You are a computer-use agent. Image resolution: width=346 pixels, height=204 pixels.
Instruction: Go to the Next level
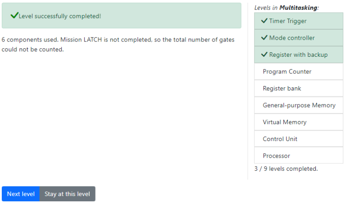[x=21, y=194]
